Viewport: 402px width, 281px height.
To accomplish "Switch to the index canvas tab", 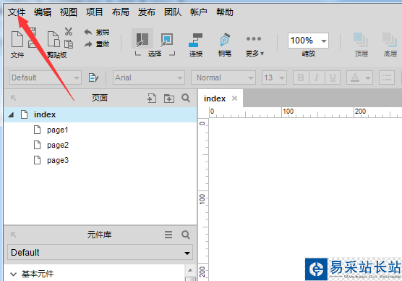I will click(x=215, y=98).
